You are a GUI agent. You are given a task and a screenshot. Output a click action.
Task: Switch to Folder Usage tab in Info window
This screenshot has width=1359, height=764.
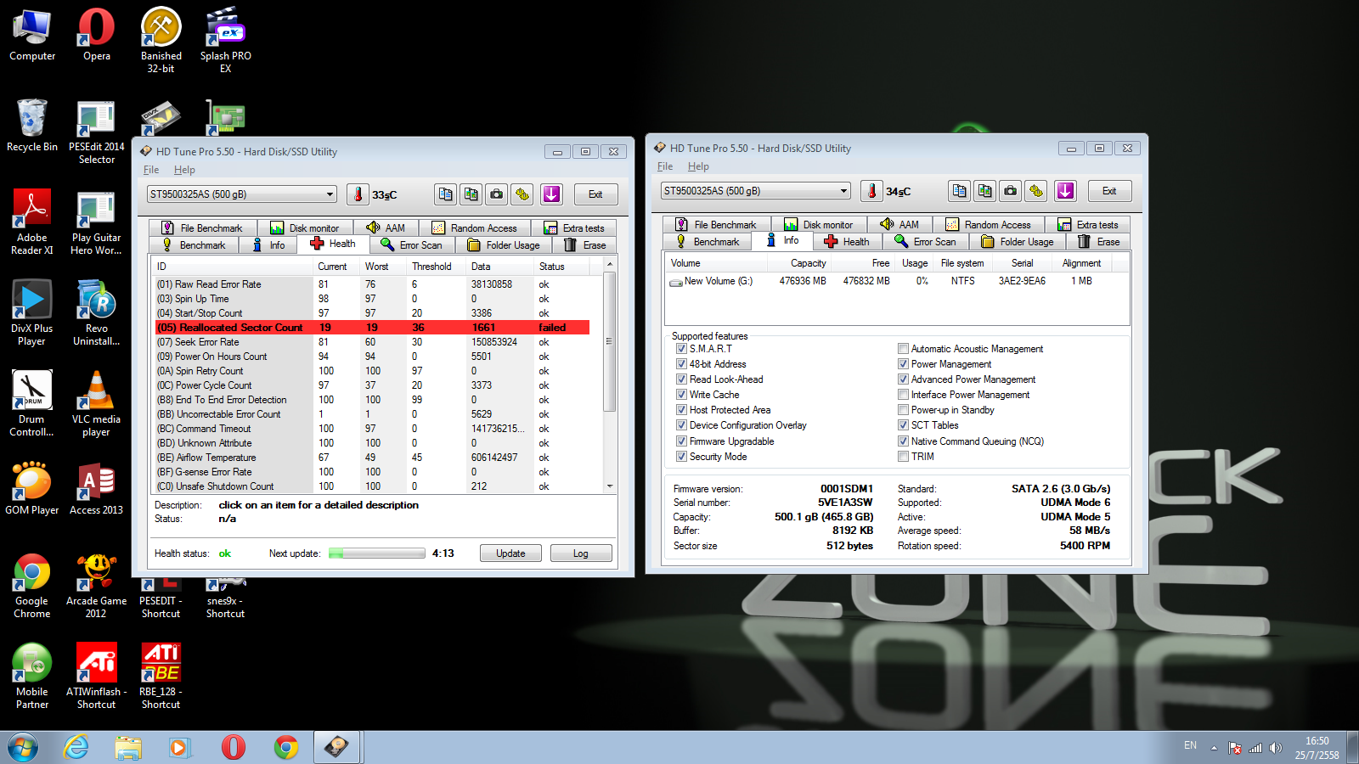pyautogui.click(x=1018, y=242)
